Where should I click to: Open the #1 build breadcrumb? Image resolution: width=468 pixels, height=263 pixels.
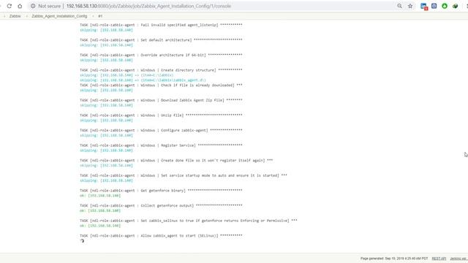[x=100, y=16]
